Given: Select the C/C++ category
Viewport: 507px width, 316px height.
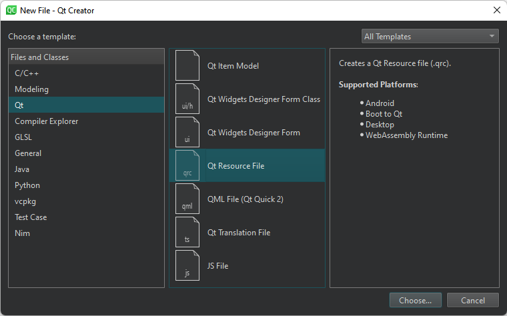Looking at the screenshot, I should click(27, 73).
